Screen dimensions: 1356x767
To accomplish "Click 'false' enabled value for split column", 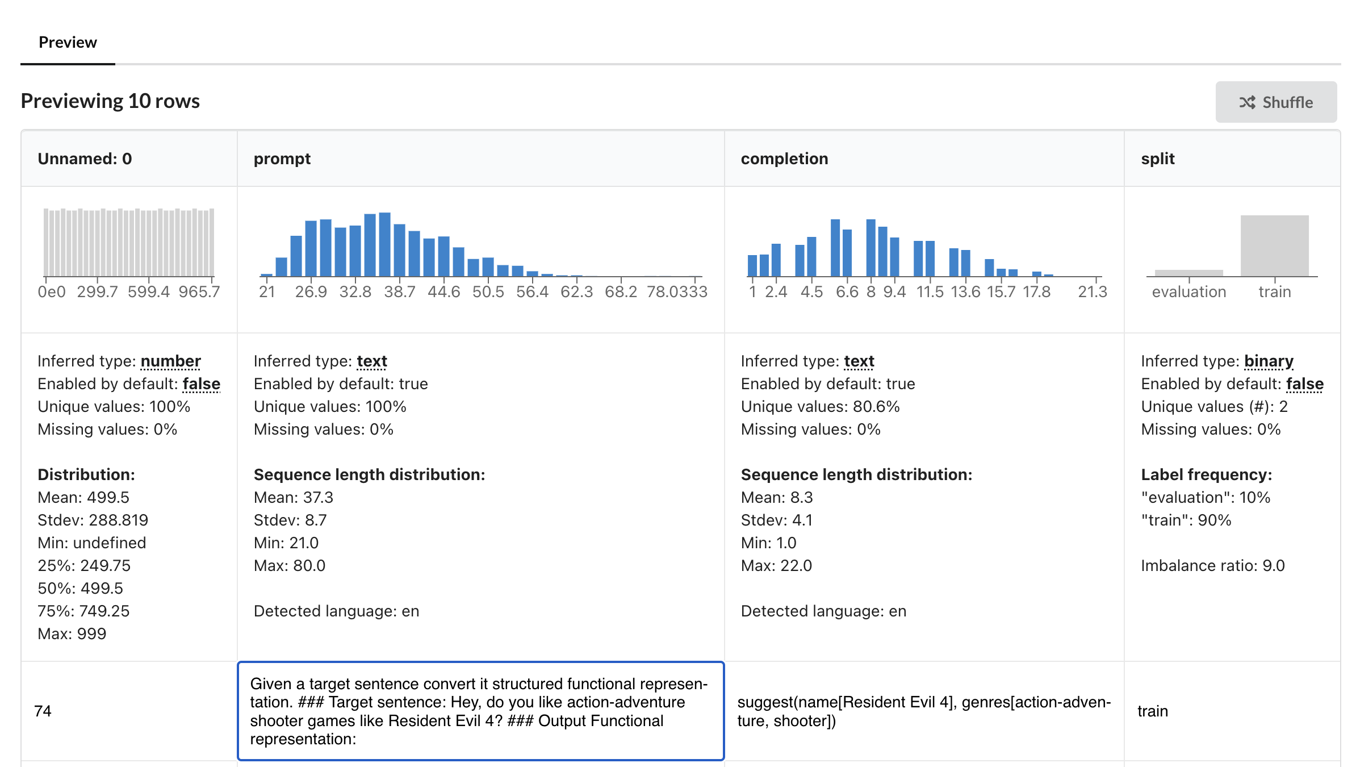I will click(1305, 384).
